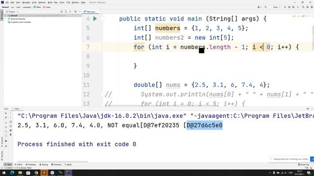Viewport: 314px width, 176px height.
Task: Click inspections warning indicator in editor corner
Action: pos(299,16)
